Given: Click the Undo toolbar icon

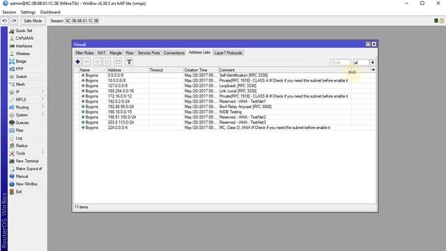Looking at the screenshot, I should 5,21.
